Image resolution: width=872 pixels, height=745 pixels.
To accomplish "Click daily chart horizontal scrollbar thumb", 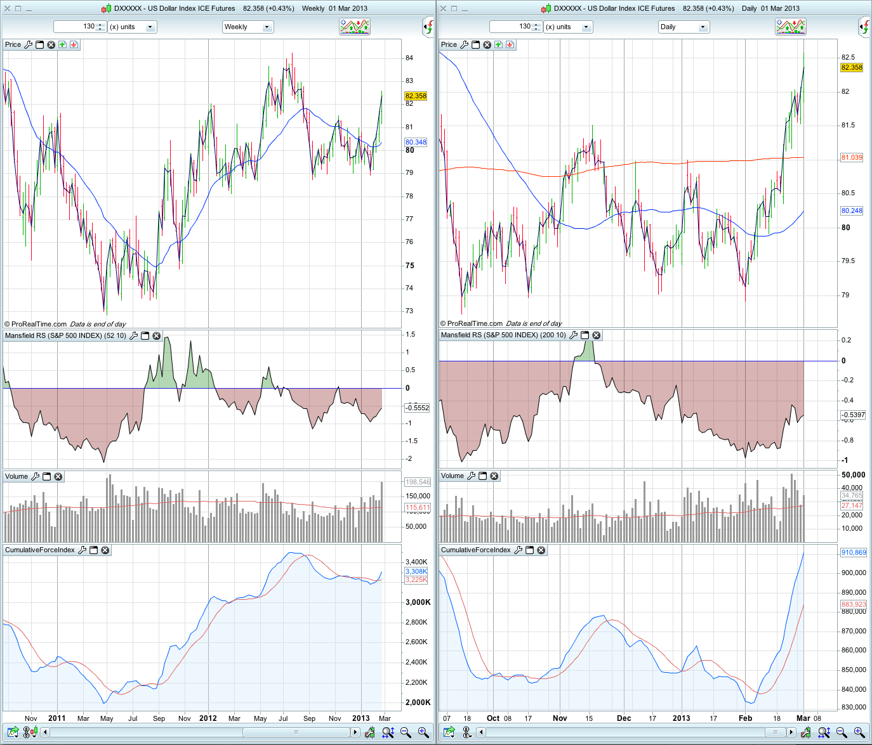I will tap(775, 732).
